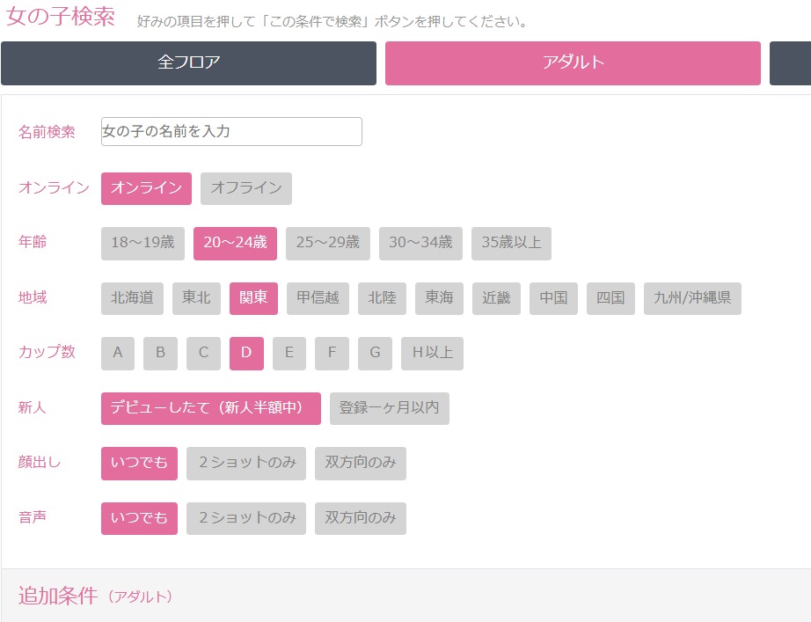Click いつでも in the 音声 row

(139, 518)
